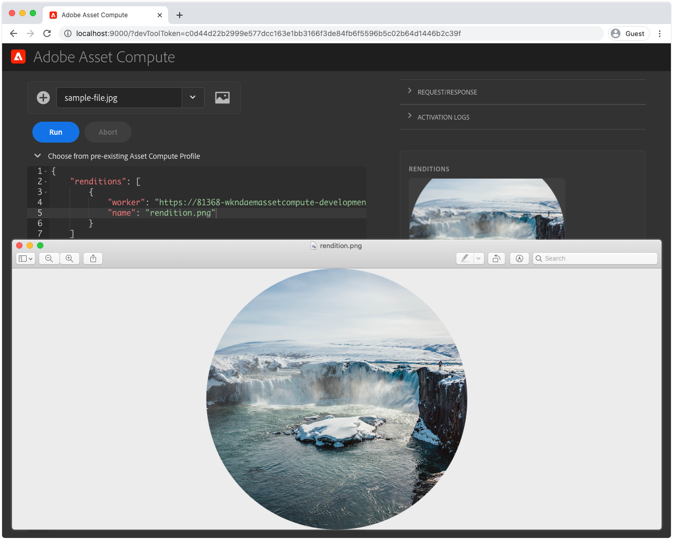Click the site information icon in address bar
Viewport: 673px width, 540px height.
coord(68,33)
